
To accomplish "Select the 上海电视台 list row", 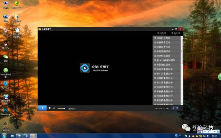I will click(x=166, y=82).
